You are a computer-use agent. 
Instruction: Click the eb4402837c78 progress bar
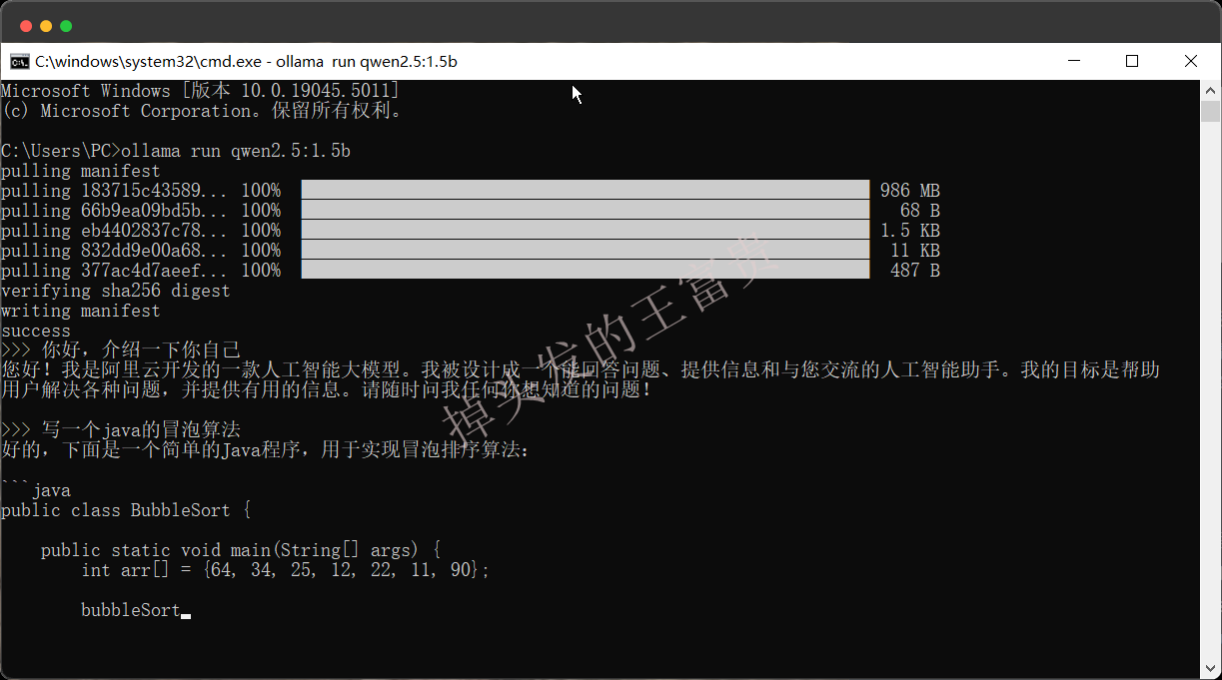pos(586,230)
